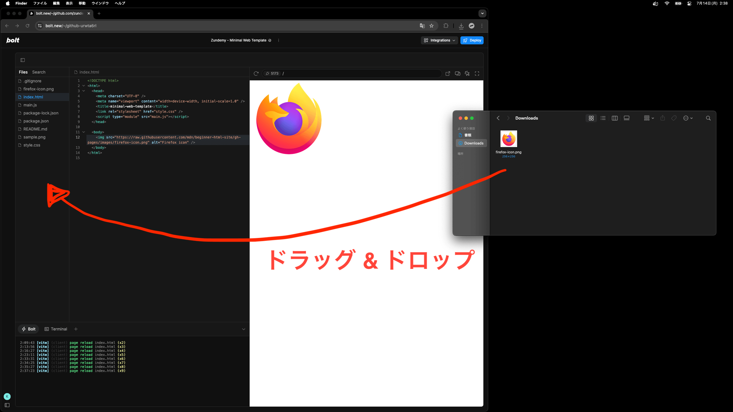Image resolution: width=733 pixels, height=412 pixels.
Task: Toggle the bolt workbench sidebar panel icon
Action: (x=23, y=60)
